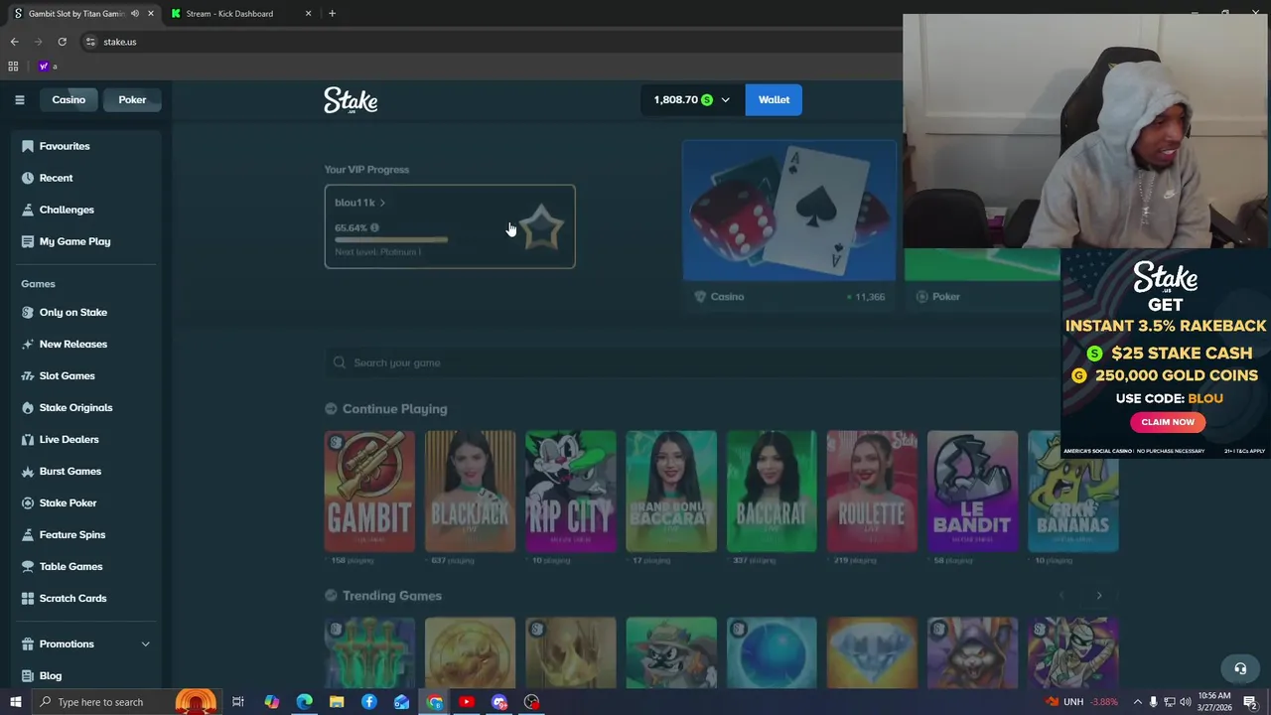Image resolution: width=1271 pixels, height=715 pixels.
Task: Open the Blog link in the sidebar
Action: [x=50, y=675]
